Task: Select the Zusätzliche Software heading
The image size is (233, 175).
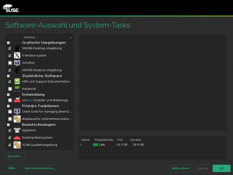Action: [x=42, y=76]
